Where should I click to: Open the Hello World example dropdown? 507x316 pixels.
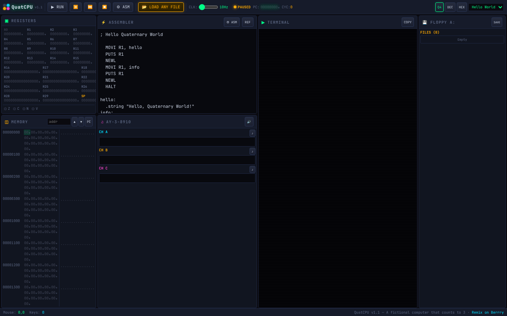[486, 7]
